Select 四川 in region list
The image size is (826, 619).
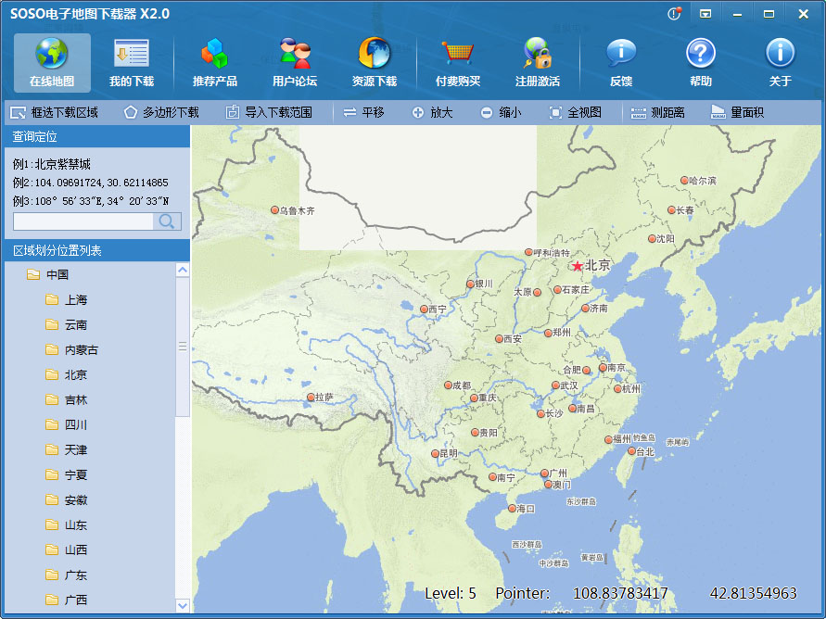tap(66, 424)
